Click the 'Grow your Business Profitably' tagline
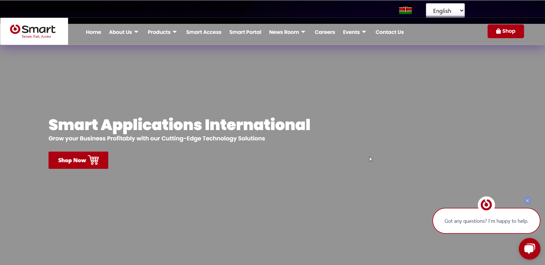 (157, 138)
